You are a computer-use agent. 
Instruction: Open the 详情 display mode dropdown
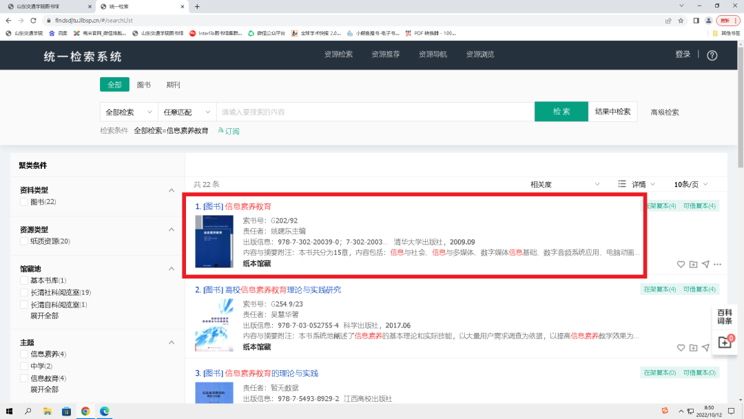click(643, 184)
